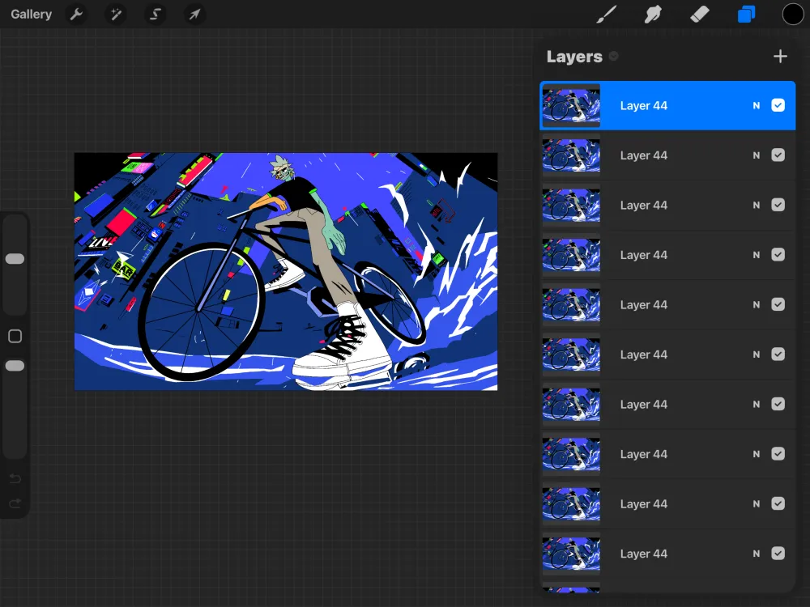
Task: Close the Layers panel via blue layers icon
Action: click(747, 15)
